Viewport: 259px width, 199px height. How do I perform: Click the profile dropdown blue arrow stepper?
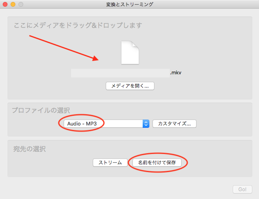pos(146,123)
